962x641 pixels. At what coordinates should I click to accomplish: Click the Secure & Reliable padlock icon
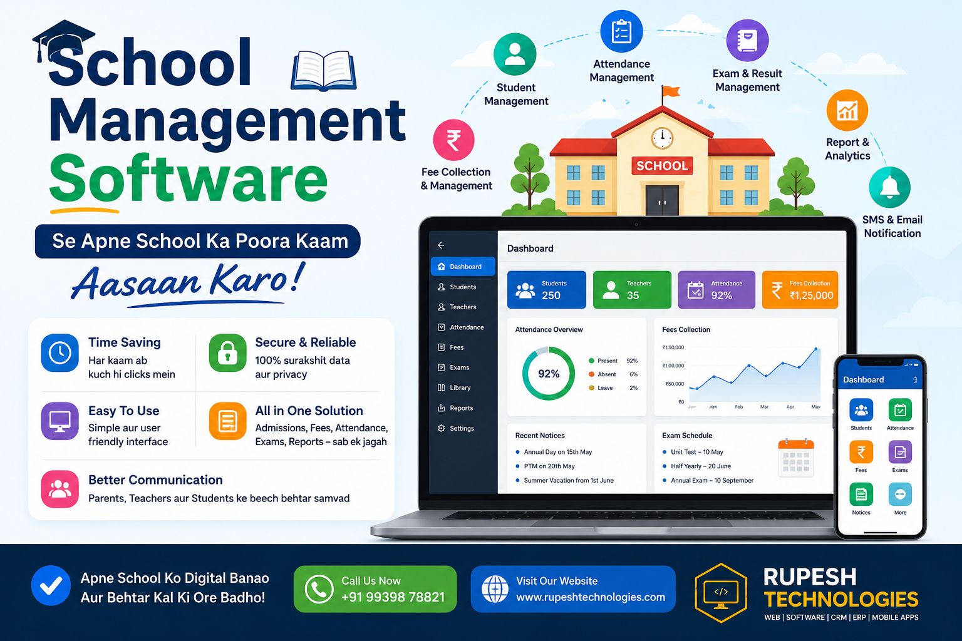(227, 353)
